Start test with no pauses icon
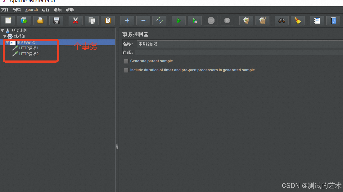Image resolution: width=343 pixels, height=192 pixels. point(195,20)
